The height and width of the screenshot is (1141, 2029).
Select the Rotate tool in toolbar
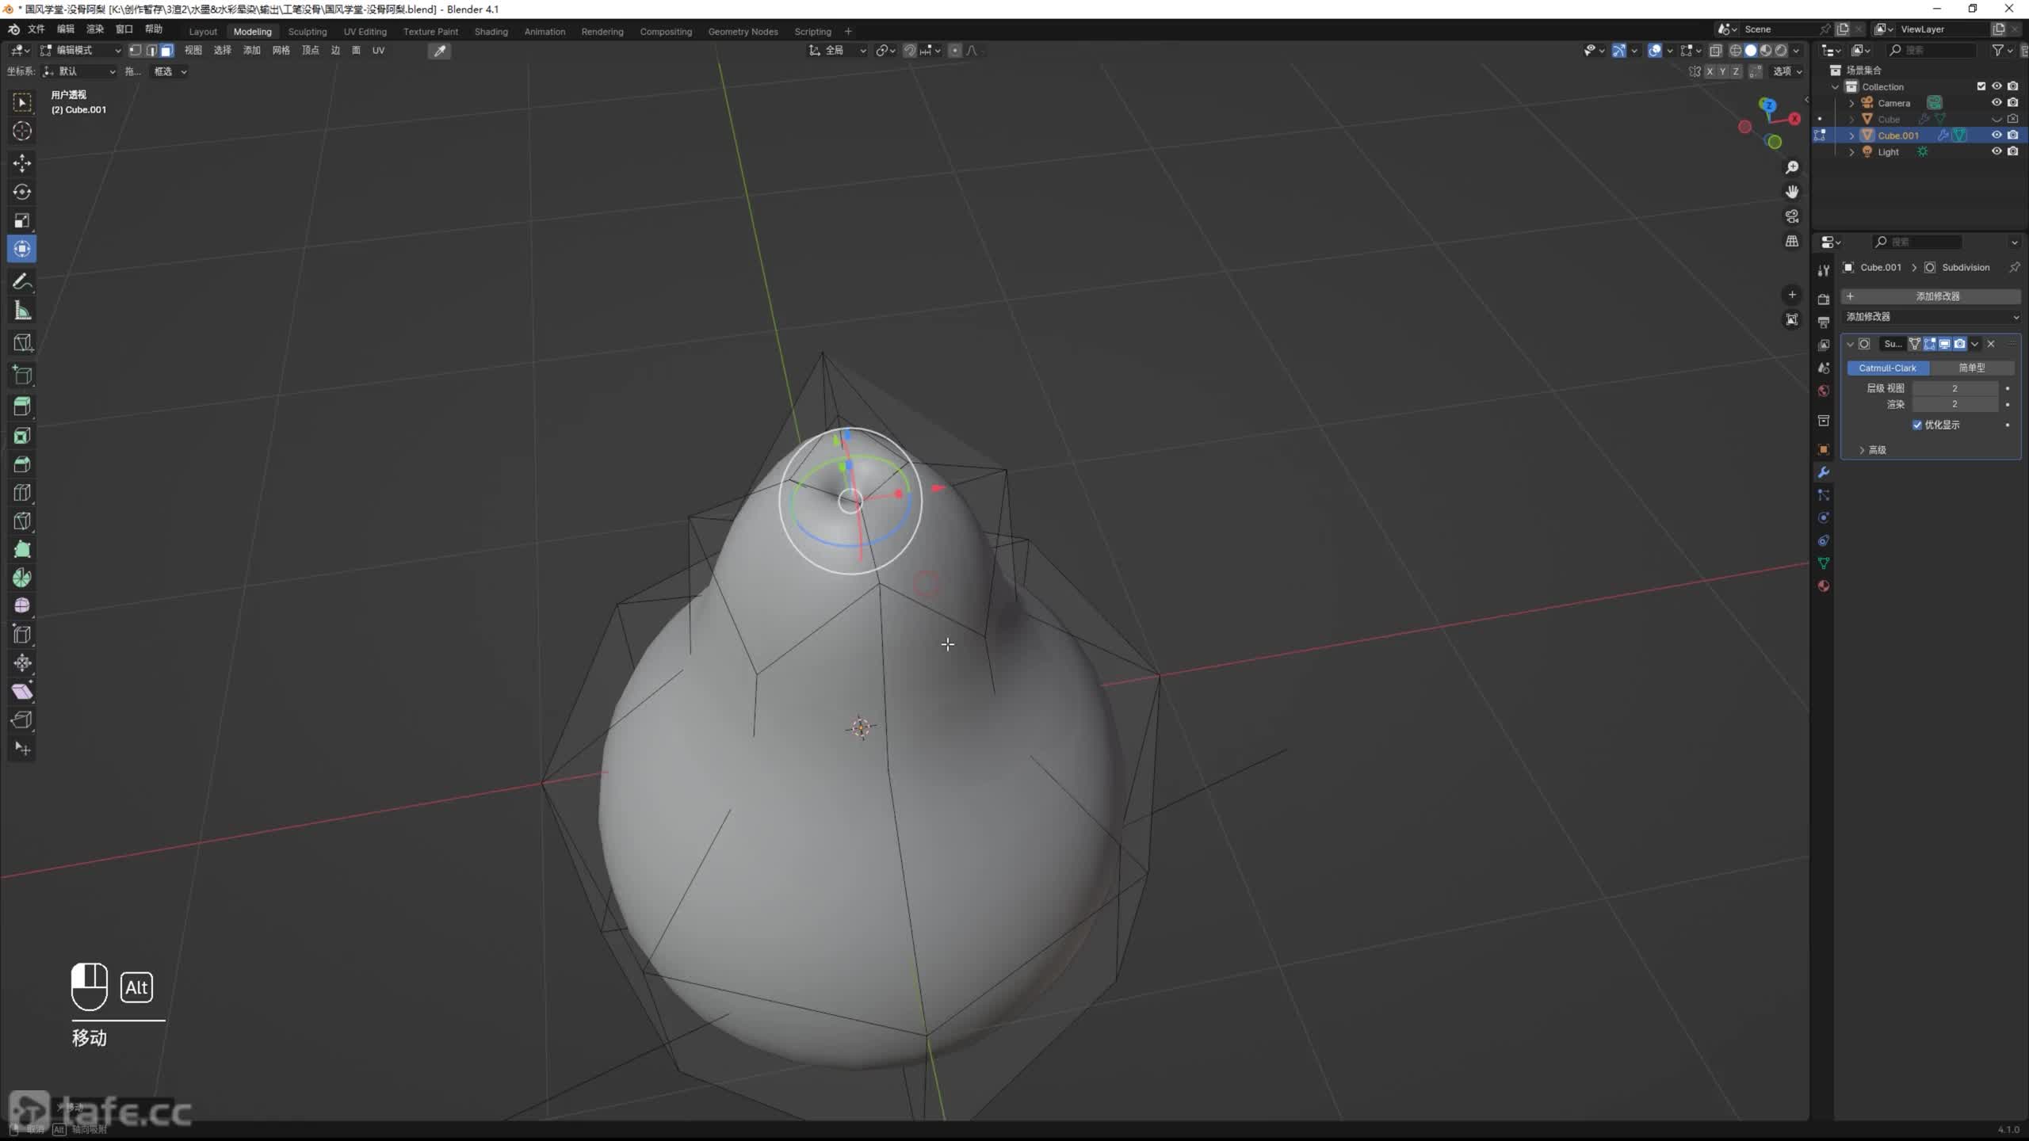pos(21,192)
